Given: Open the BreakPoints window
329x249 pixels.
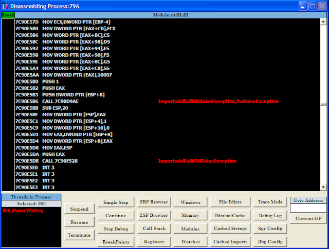Looking at the screenshot, I should click(116, 242).
